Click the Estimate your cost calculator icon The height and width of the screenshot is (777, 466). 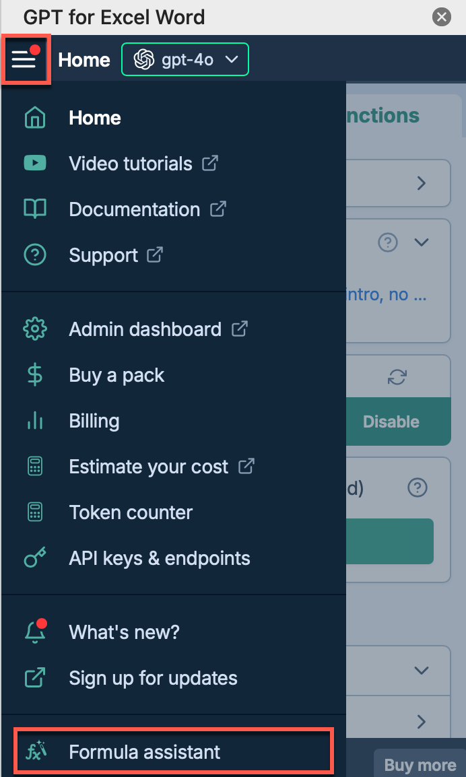[x=35, y=467]
